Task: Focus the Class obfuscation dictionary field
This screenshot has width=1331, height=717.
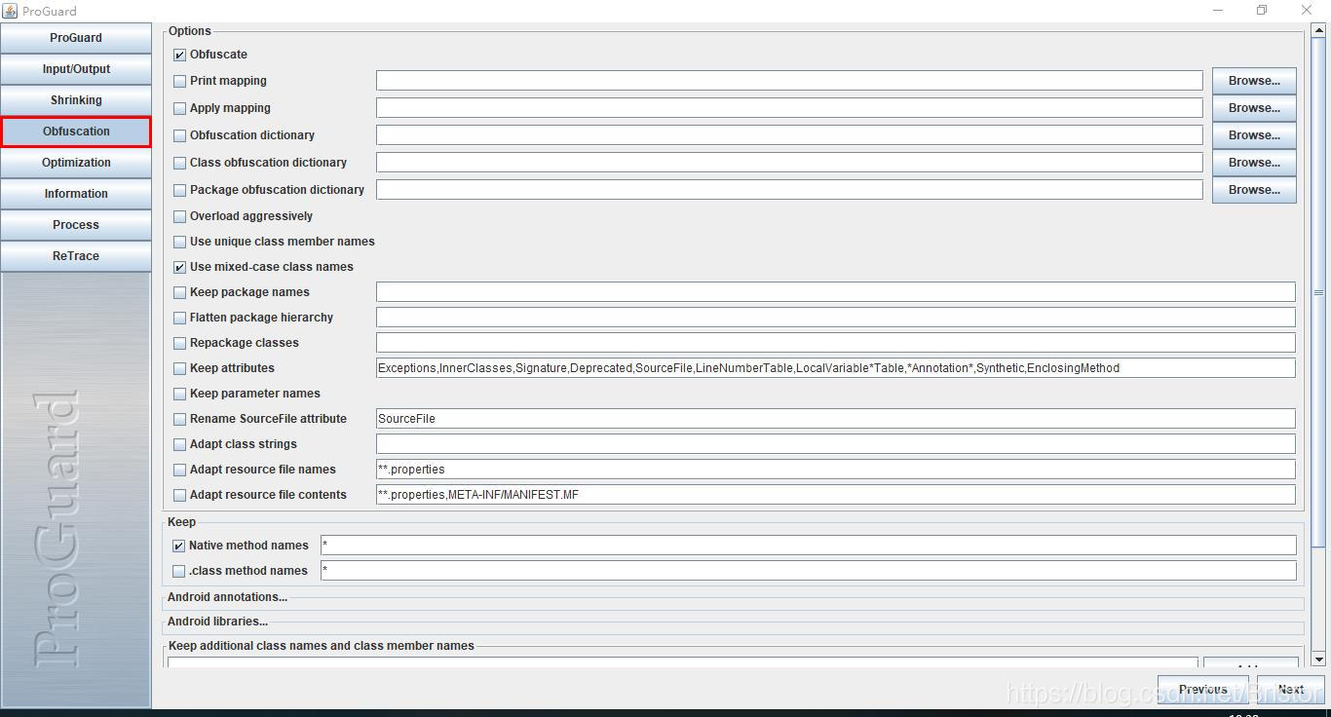Action: click(x=789, y=163)
